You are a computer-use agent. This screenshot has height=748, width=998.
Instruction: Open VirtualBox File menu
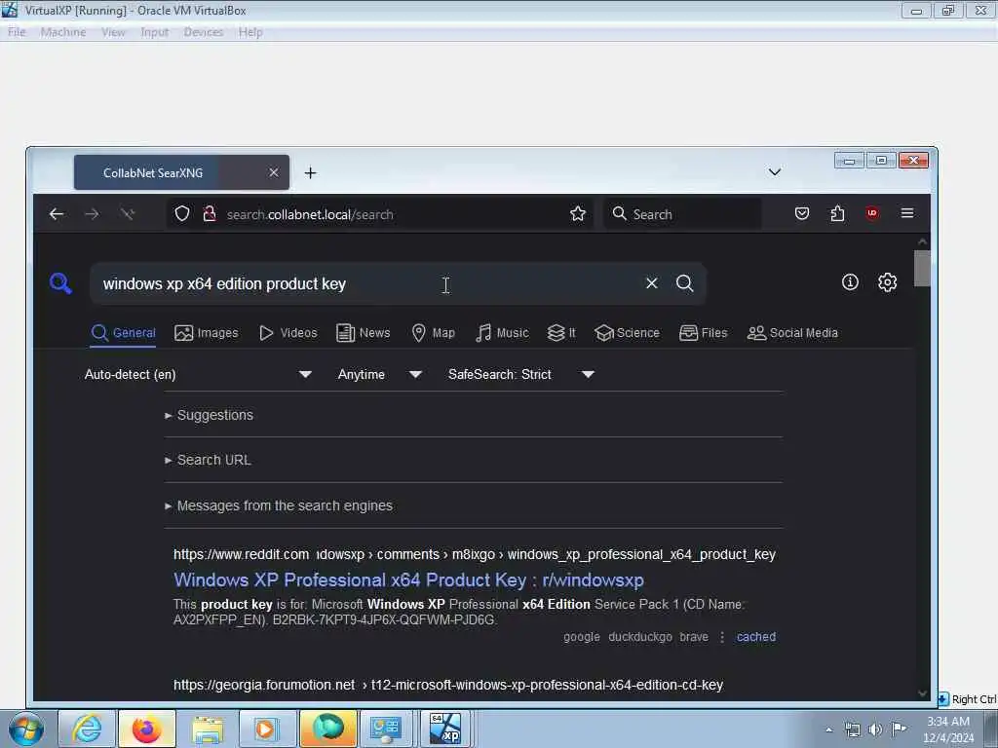[x=17, y=32]
